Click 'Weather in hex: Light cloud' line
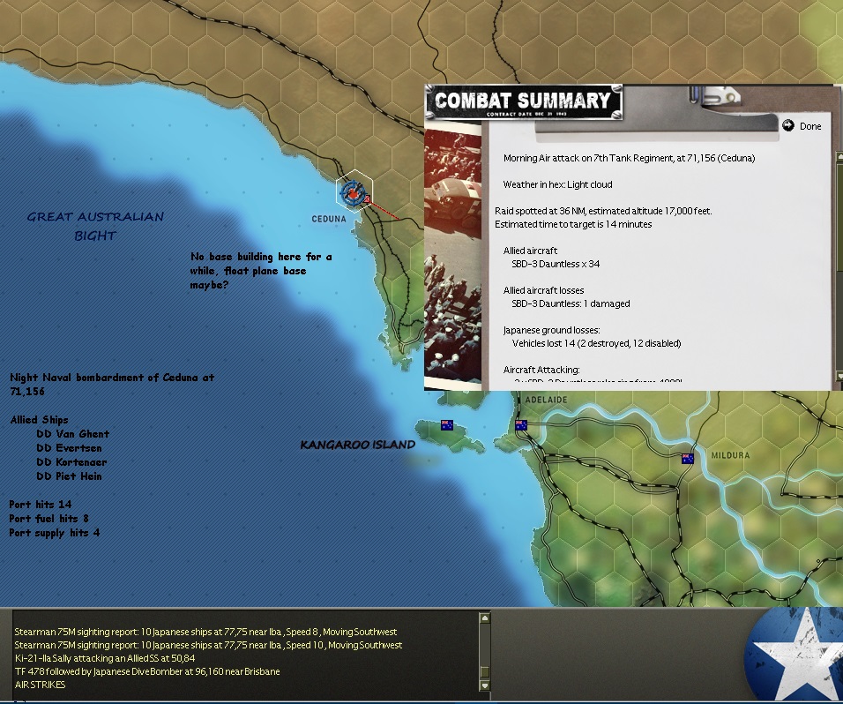 (x=557, y=184)
